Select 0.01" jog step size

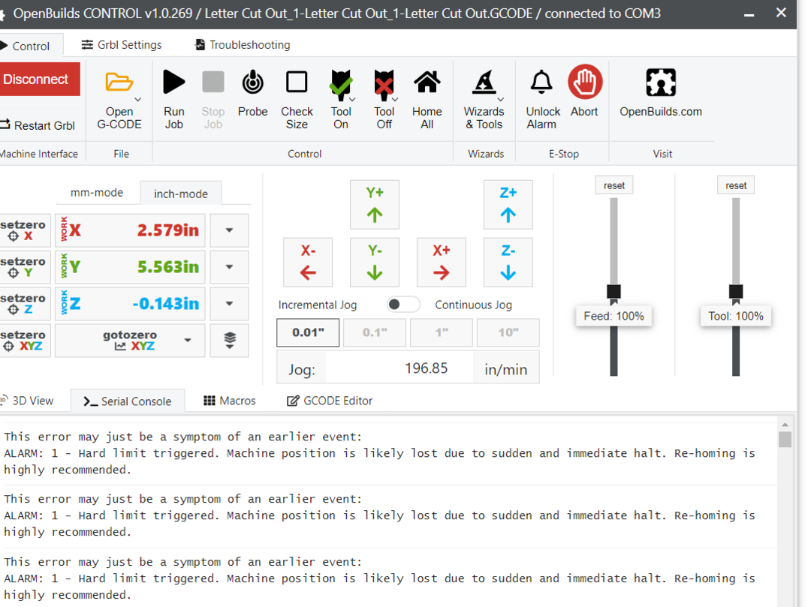pyautogui.click(x=308, y=332)
